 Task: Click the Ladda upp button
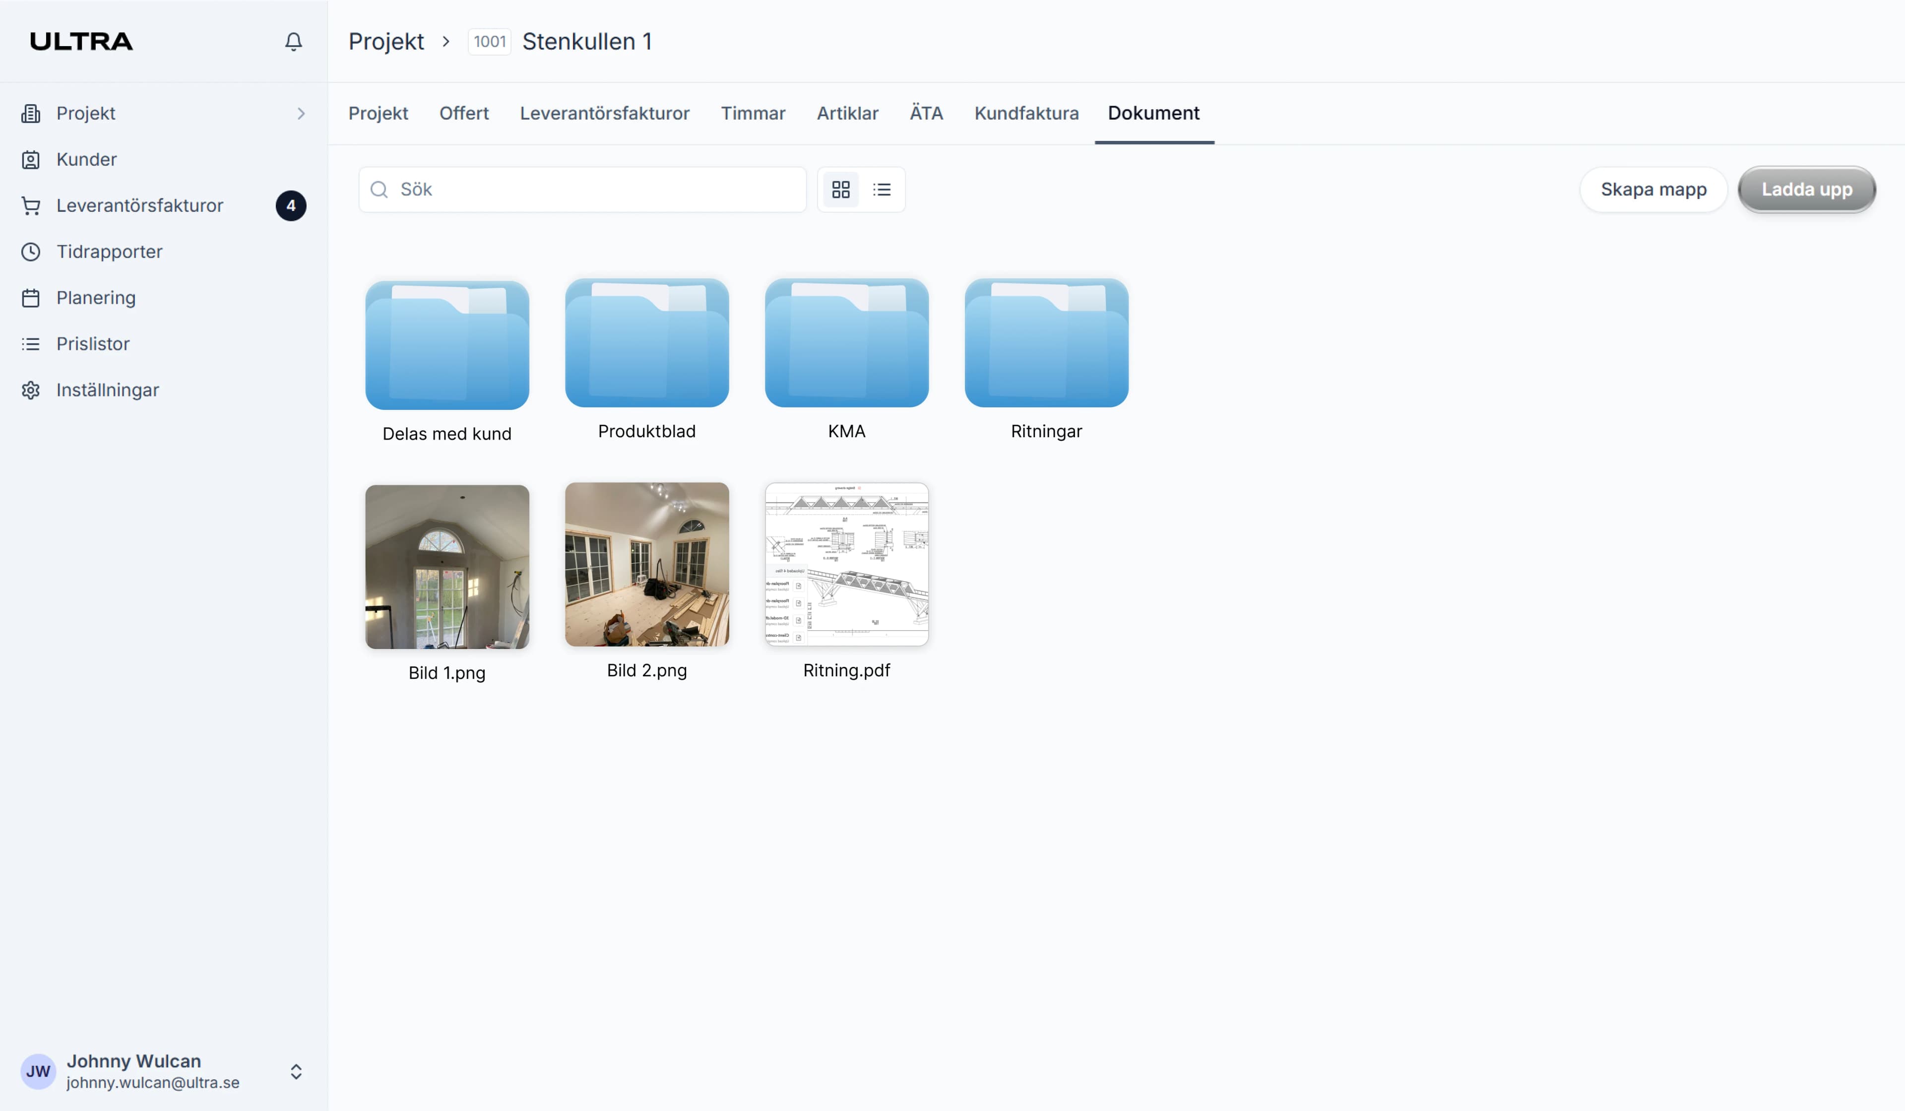point(1807,189)
